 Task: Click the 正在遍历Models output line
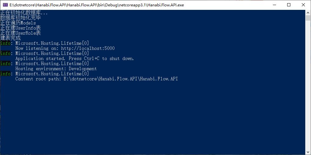tap(18, 23)
